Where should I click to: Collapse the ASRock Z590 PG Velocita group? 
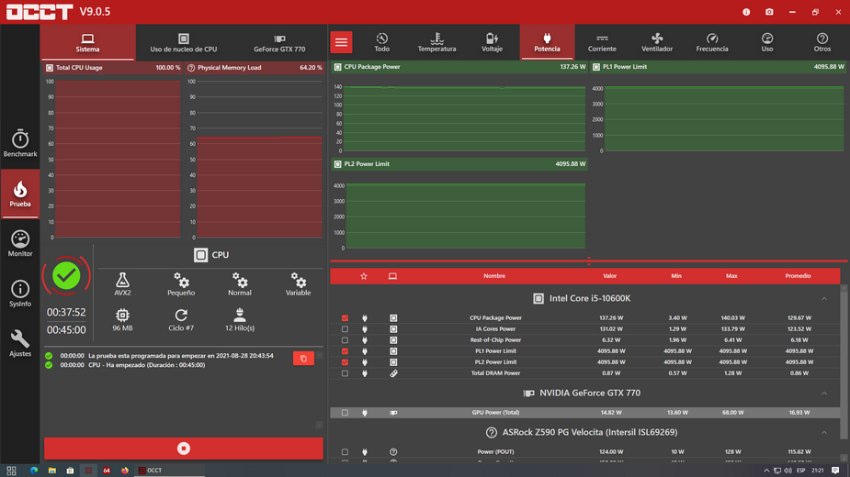click(824, 433)
